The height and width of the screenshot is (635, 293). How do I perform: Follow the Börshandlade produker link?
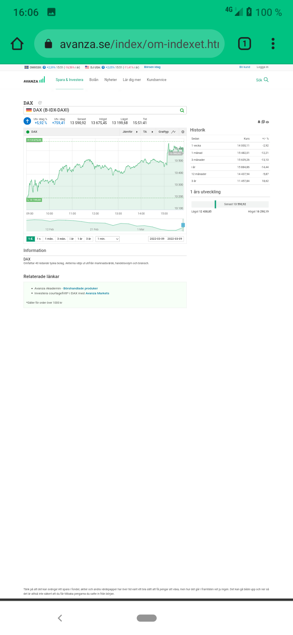(x=81, y=288)
